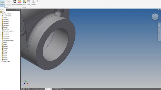Expand Extrusion3 feature
The image size is (161, 90).
tap(1, 21)
